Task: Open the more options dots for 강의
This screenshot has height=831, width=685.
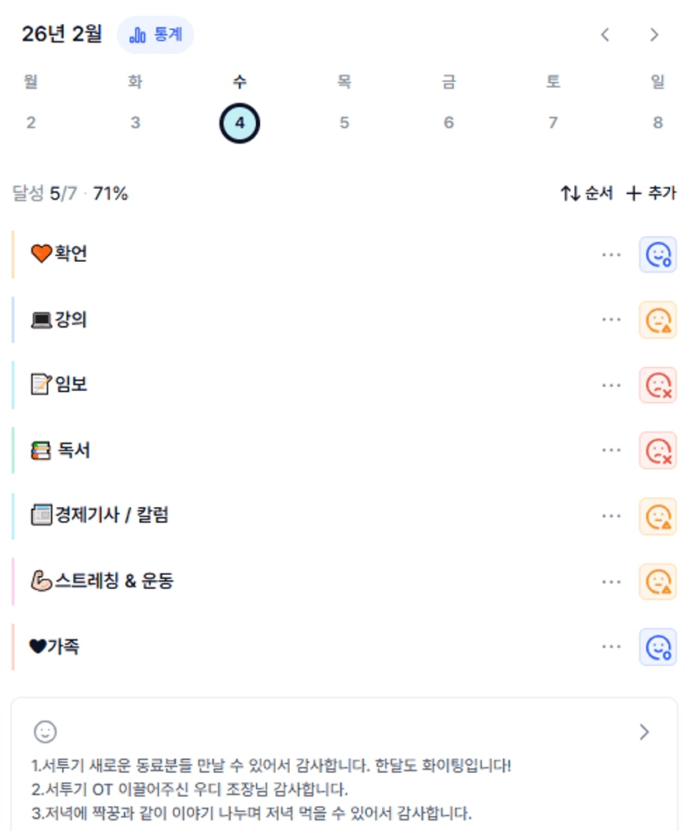Action: point(611,320)
